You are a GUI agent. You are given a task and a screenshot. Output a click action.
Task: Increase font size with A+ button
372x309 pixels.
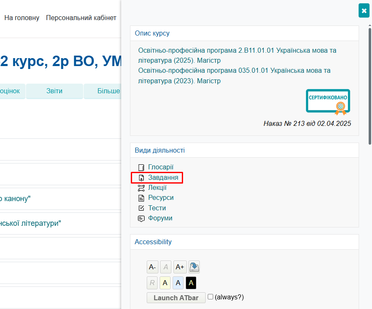[180, 267]
